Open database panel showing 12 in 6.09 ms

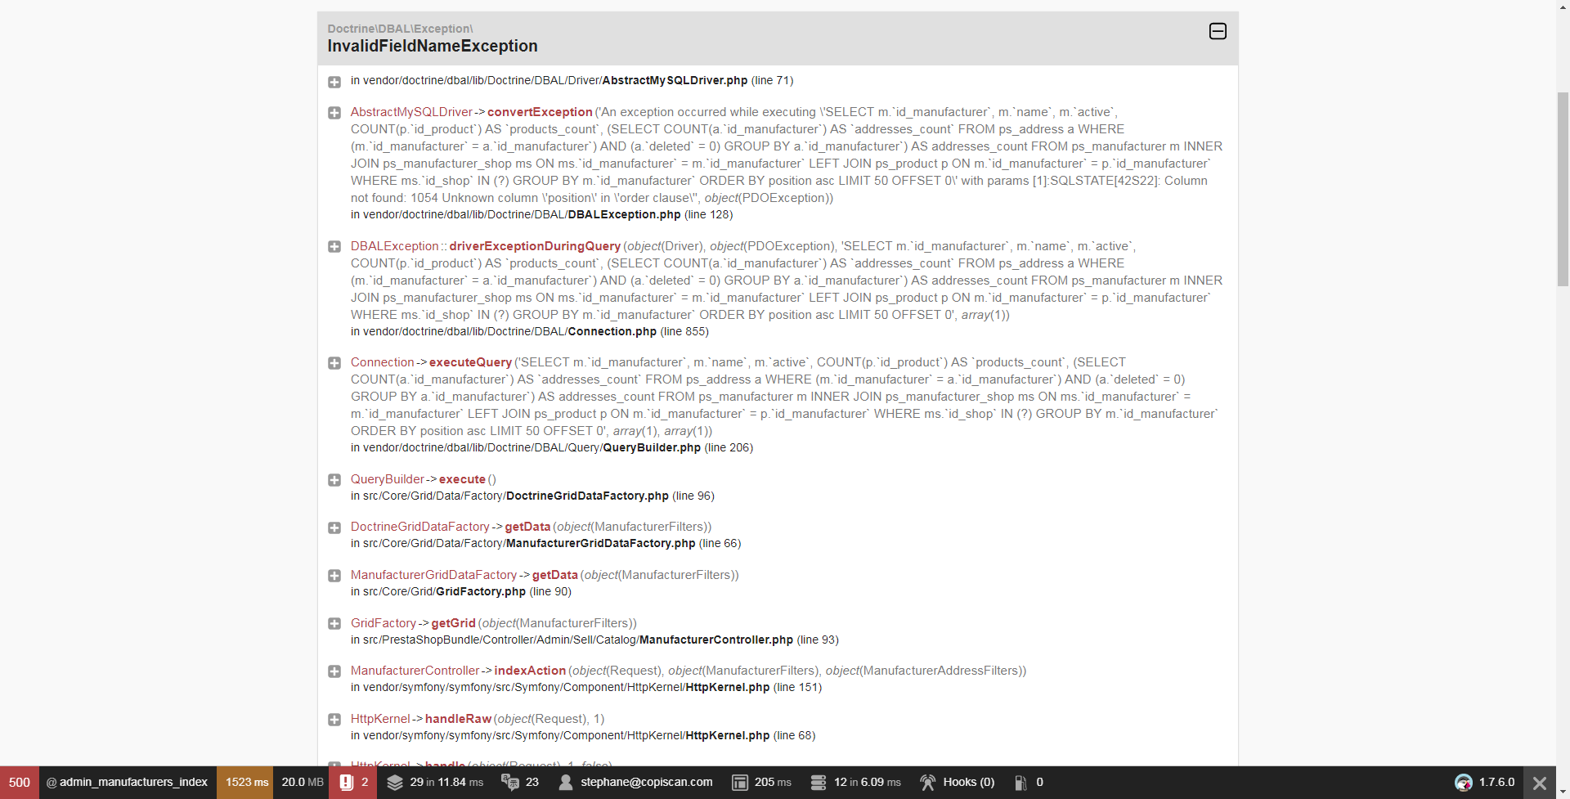tap(855, 782)
